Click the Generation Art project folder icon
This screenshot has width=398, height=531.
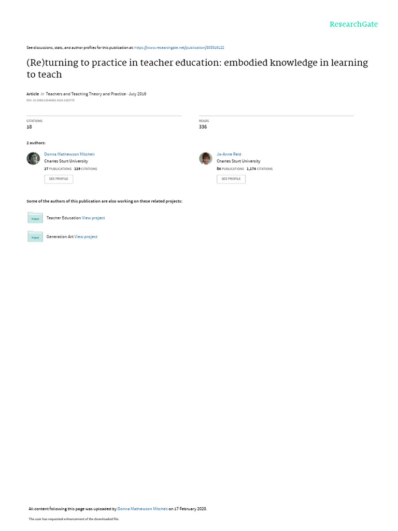(x=35, y=236)
